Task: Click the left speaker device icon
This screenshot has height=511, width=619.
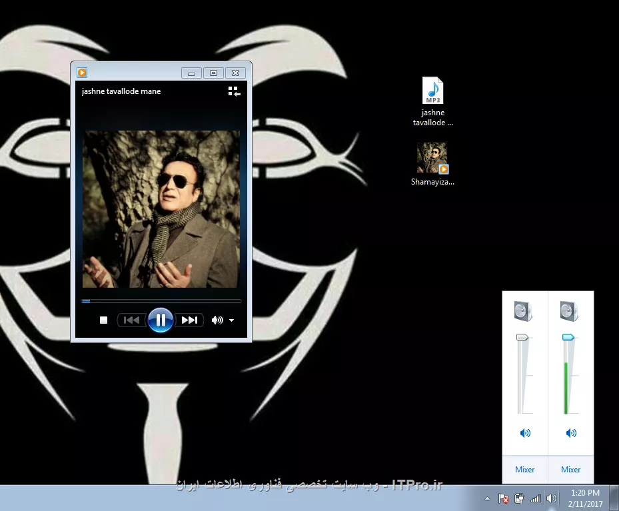Action: click(524, 311)
